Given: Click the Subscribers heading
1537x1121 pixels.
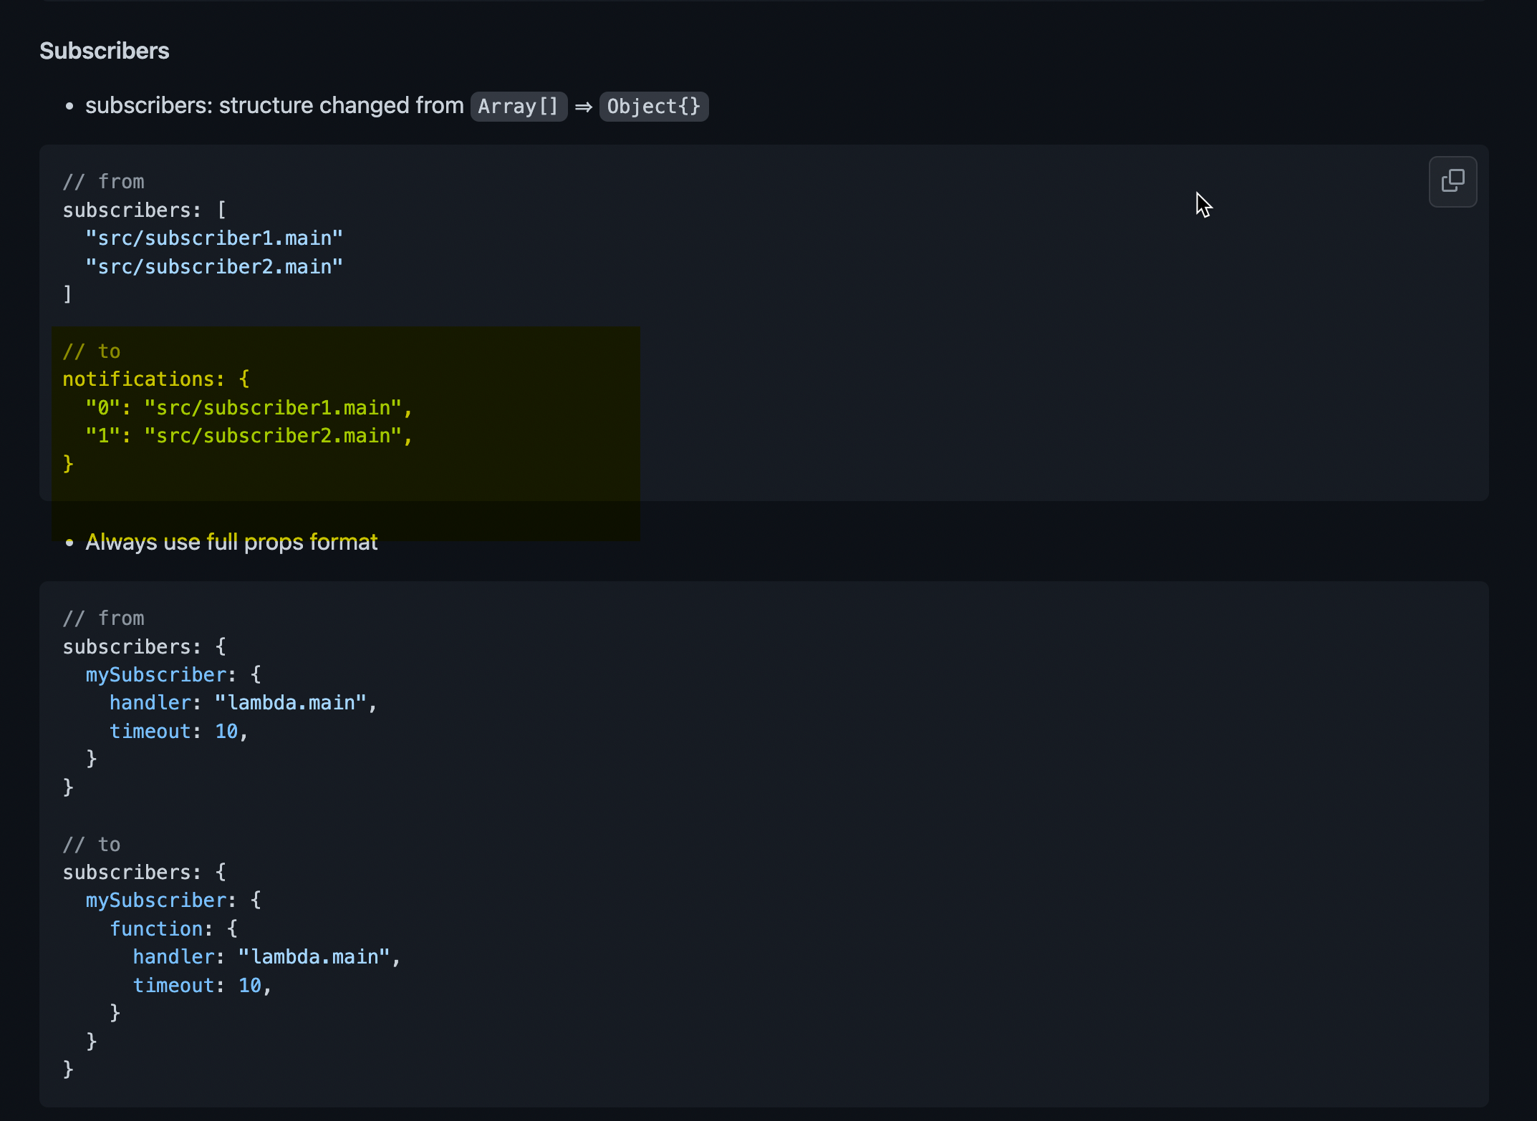Looking at the screenshot, I should point(105,50).
